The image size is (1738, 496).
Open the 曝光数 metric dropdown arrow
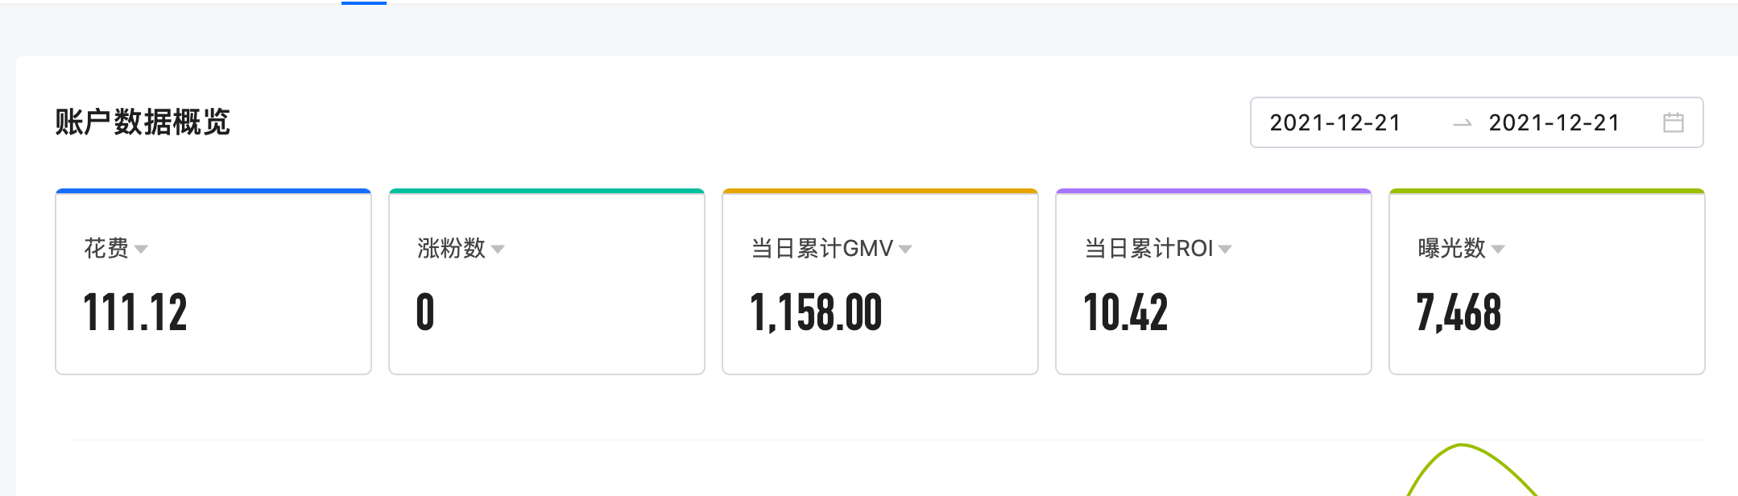(x=1498, y=250)
